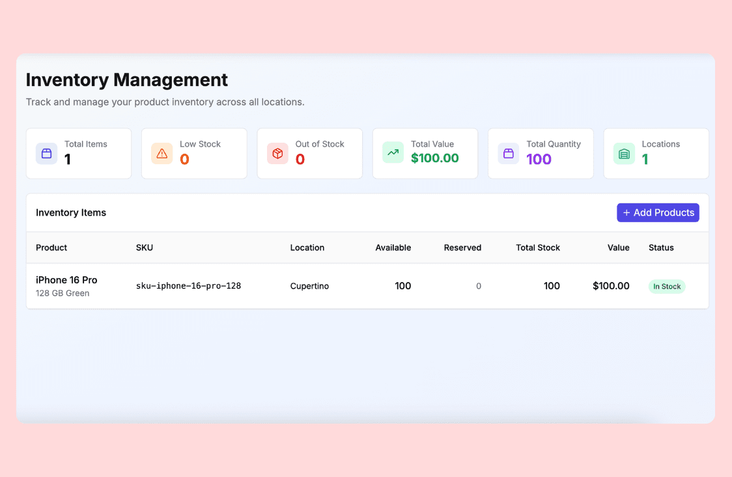Click the sku-iphone-16-pro-128 SKU cell

click(x=189, y=286)
